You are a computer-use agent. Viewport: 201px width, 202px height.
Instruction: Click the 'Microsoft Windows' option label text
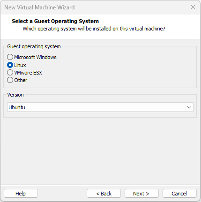point(35,57)
